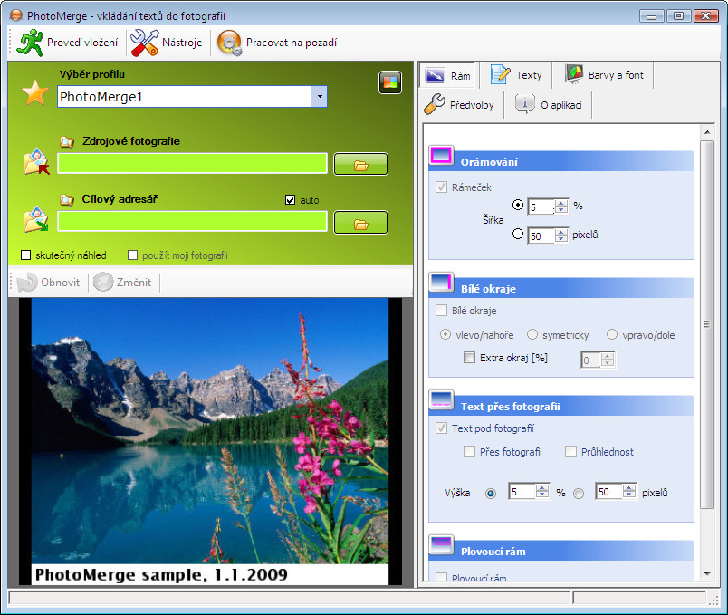Click the settings panel vertical scrollbar
728x615 pixels.
[x=706, y=323]
